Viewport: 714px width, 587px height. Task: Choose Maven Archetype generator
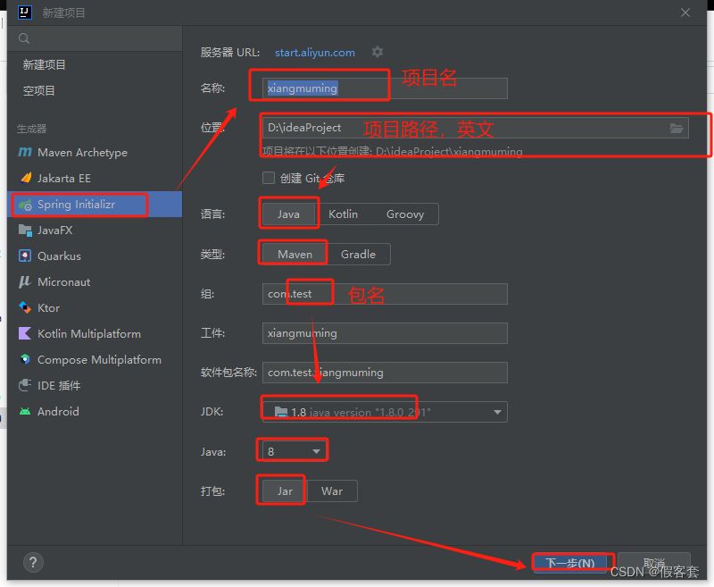95,152
